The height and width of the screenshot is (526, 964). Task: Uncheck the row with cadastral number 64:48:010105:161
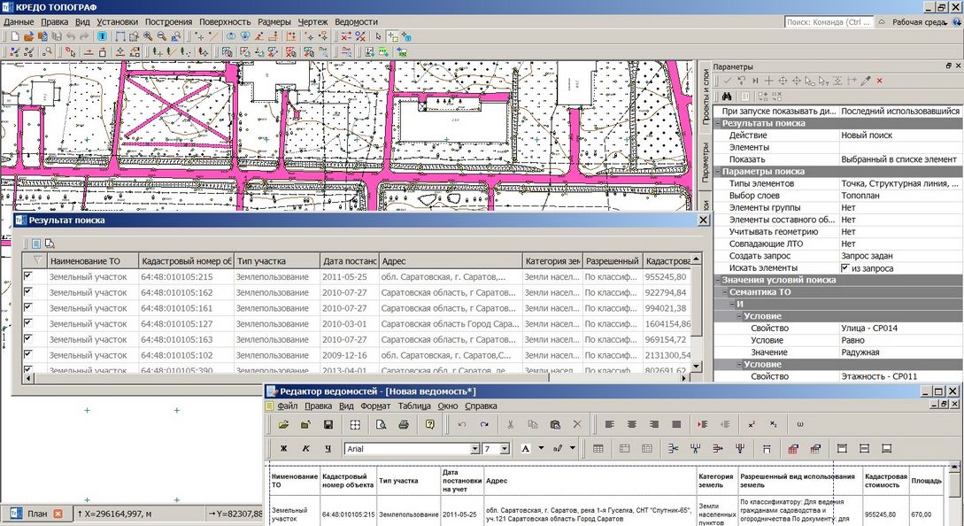[27, 308]
